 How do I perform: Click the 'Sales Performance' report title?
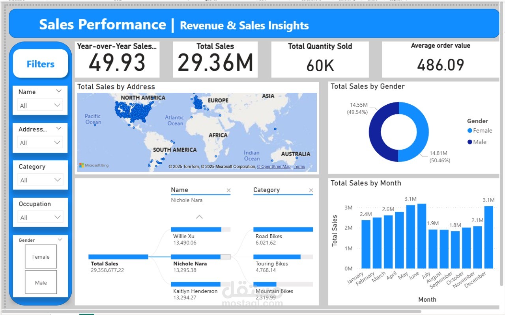[103, 24]
